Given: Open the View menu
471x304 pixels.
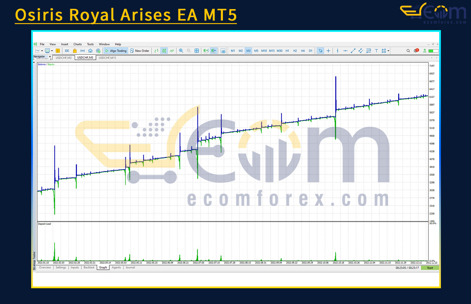Looking at the screenshot, I should pos(53,44).
